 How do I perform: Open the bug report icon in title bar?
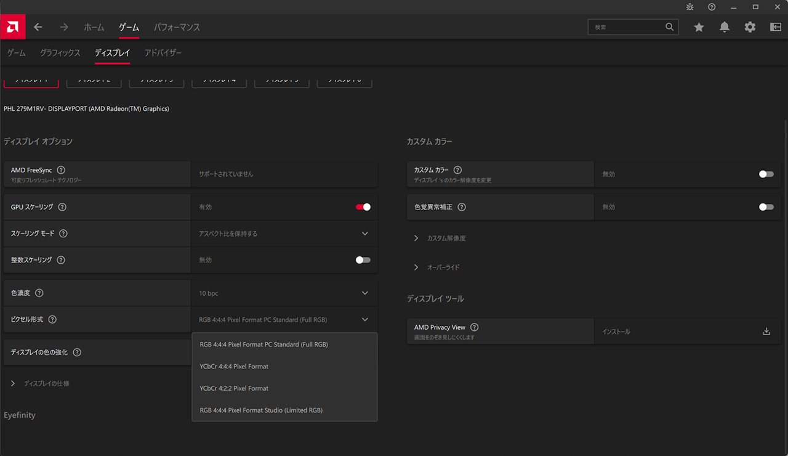[x=690, y=7]
